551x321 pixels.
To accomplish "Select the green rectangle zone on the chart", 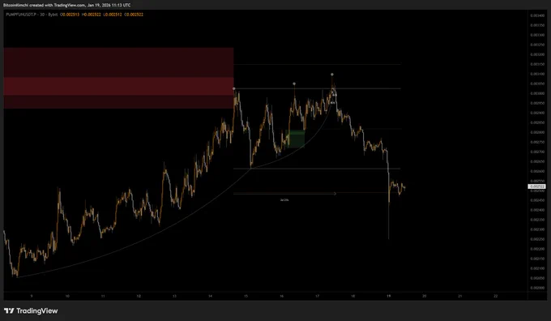I will point(296,139).
